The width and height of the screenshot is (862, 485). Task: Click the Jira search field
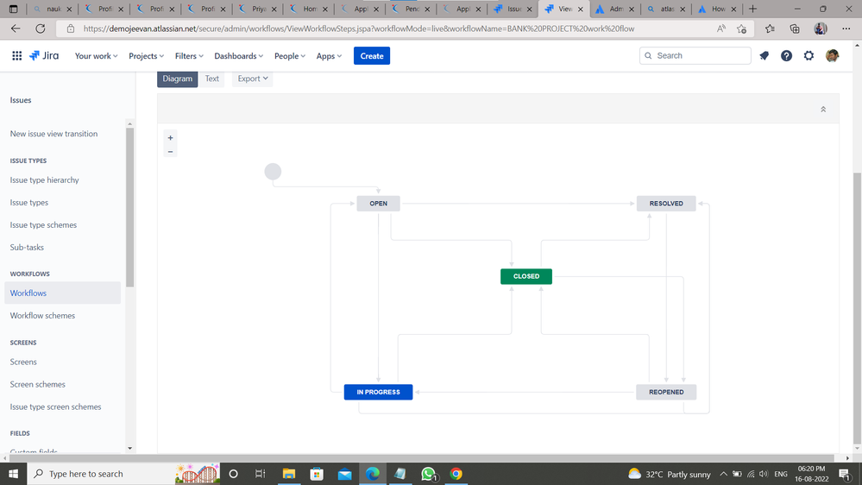[695, 55]
